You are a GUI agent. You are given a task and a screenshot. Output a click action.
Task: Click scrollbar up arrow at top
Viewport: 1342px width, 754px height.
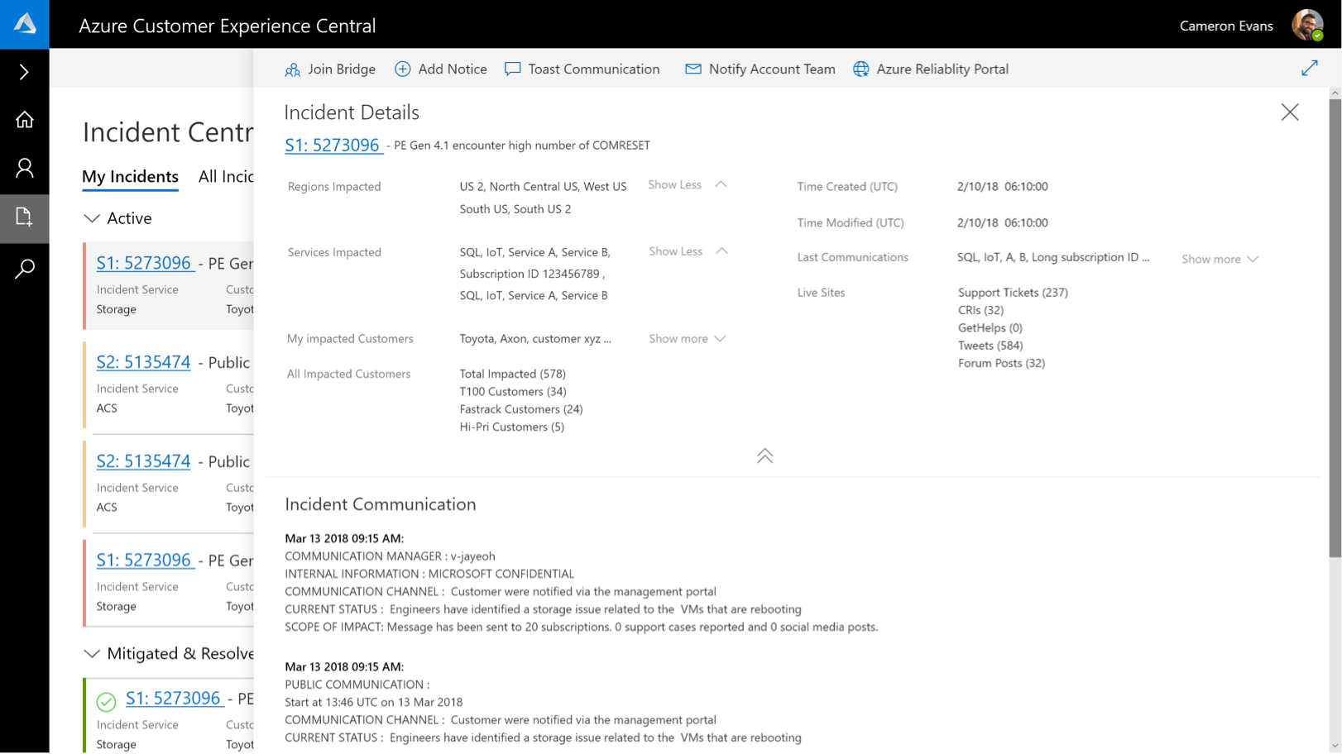pyautogui.click(x=1335, y=93)
